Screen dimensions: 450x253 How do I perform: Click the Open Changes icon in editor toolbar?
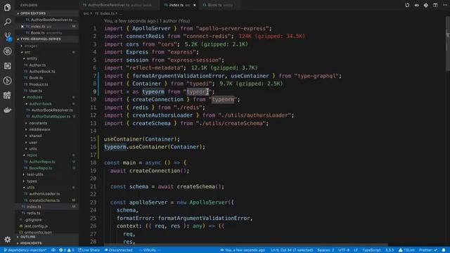click(407, 5)
